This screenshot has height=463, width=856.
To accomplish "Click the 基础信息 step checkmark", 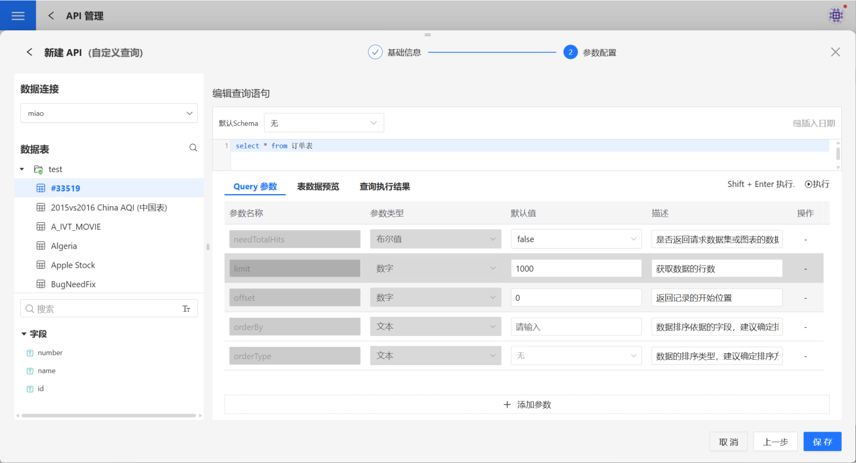I will (375, 52).
